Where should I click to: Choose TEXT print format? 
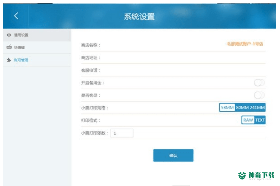pyautogui.click(x=260, y=120)
